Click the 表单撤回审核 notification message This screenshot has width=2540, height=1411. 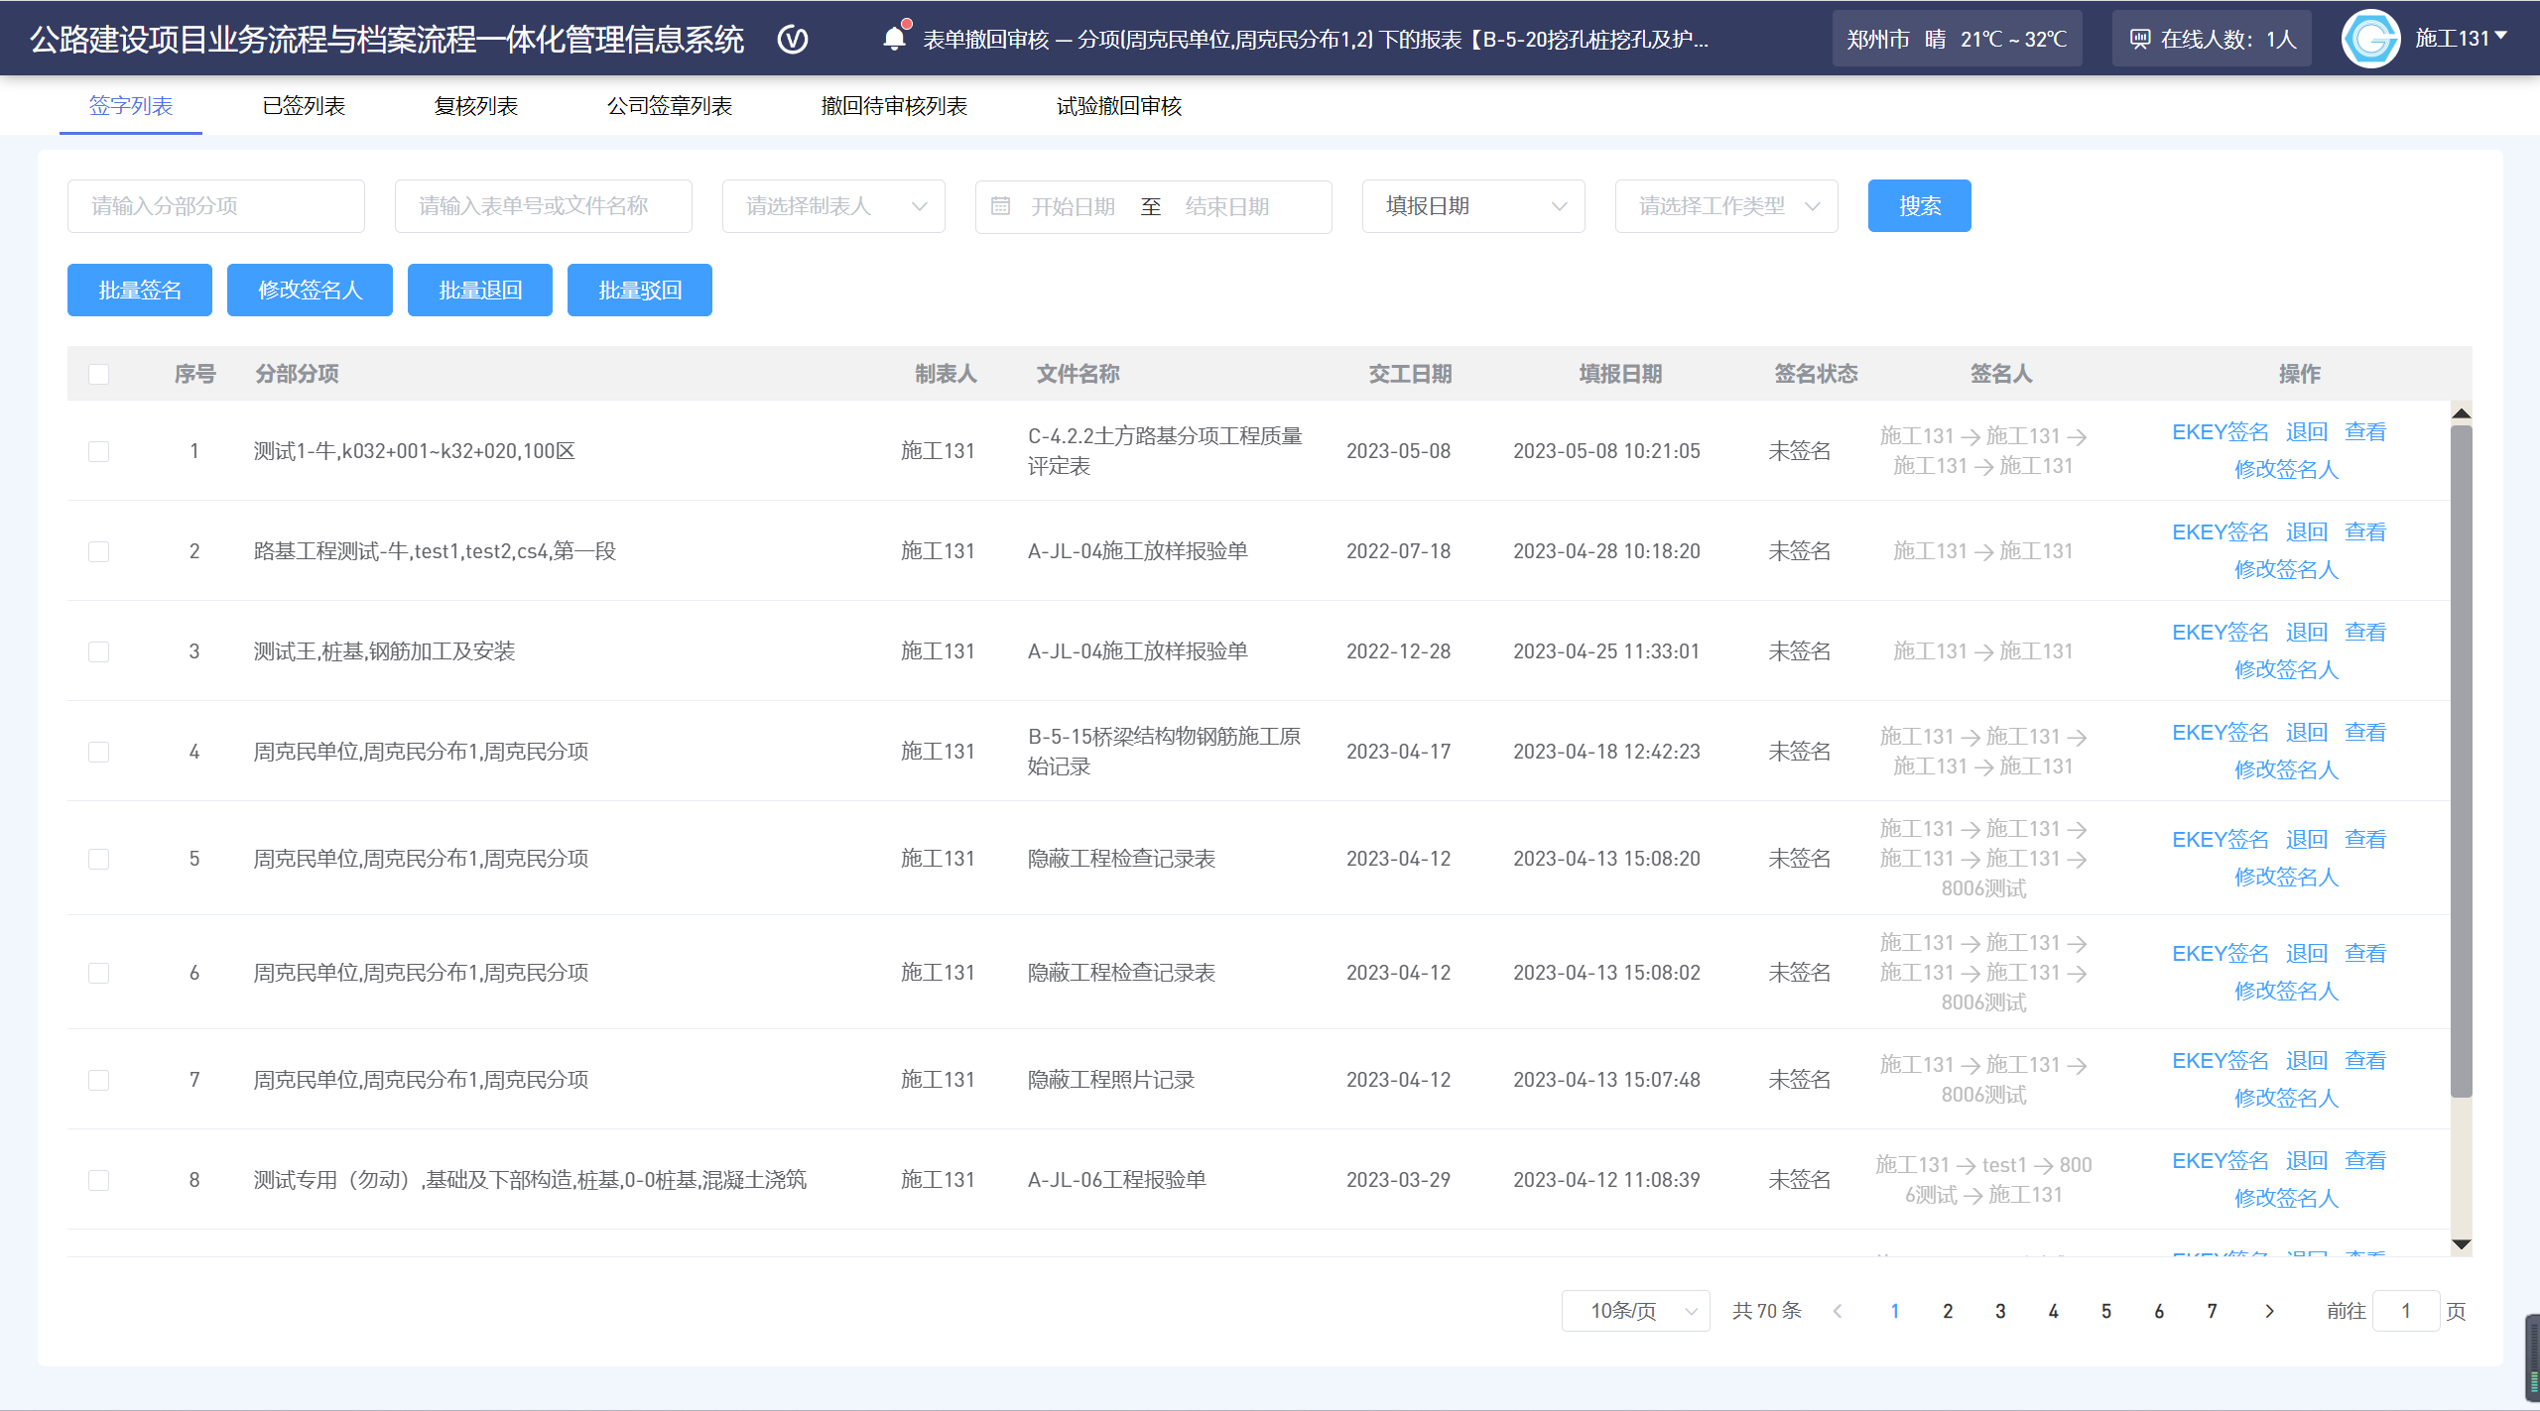pyautogui.click(x=1316, y=40)
